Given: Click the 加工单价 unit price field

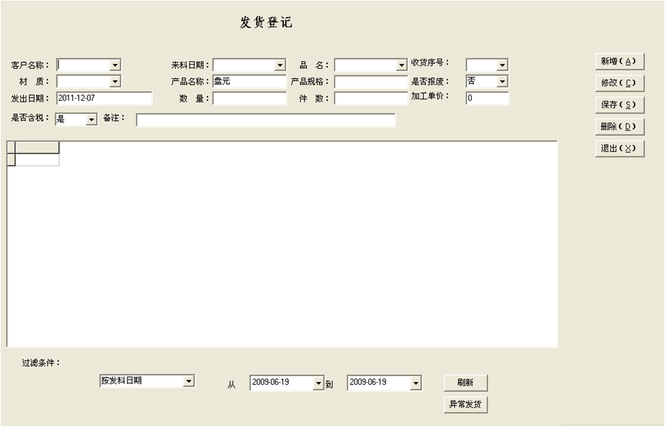Looking at the screenshot, I should 487,98.
